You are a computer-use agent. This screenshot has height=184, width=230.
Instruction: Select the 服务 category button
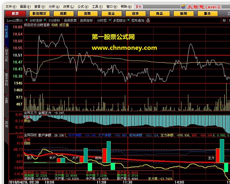[208, 14]
